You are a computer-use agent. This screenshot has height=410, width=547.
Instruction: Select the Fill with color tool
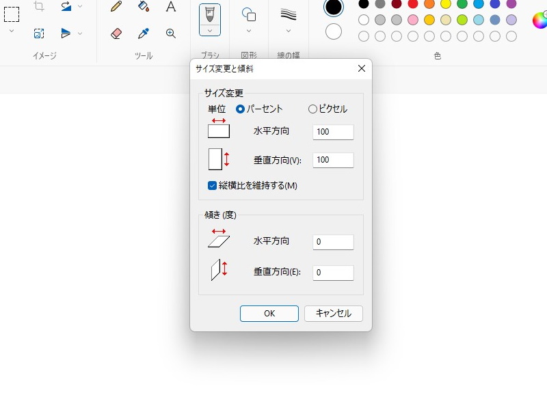[x=143, y=8]
